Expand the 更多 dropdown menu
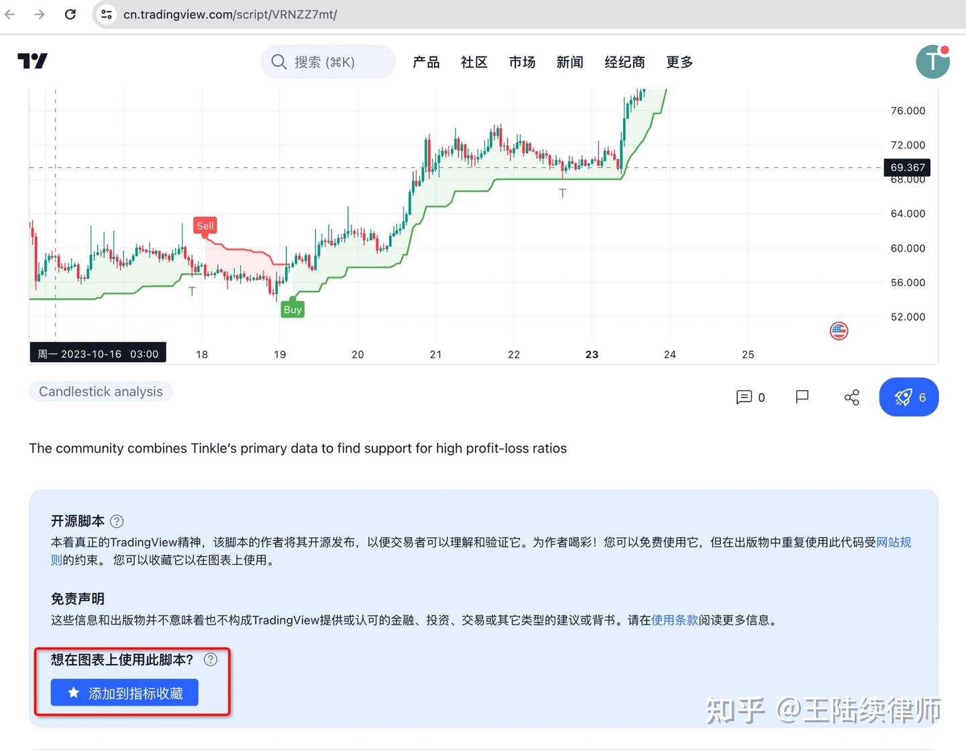 pyautogui.click(x=679, y=62)
